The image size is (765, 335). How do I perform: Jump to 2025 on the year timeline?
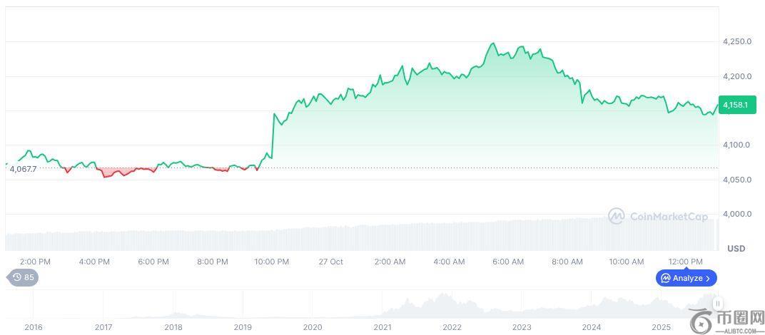661,327
